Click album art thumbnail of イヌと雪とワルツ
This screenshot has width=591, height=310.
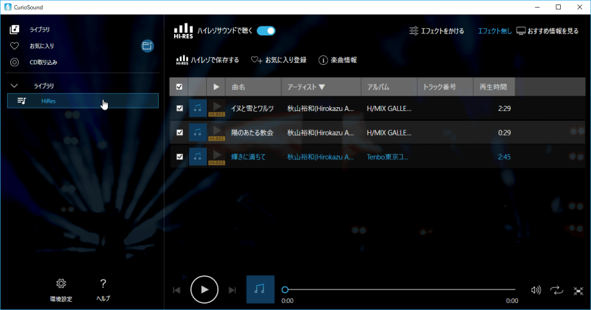point(197,108)
